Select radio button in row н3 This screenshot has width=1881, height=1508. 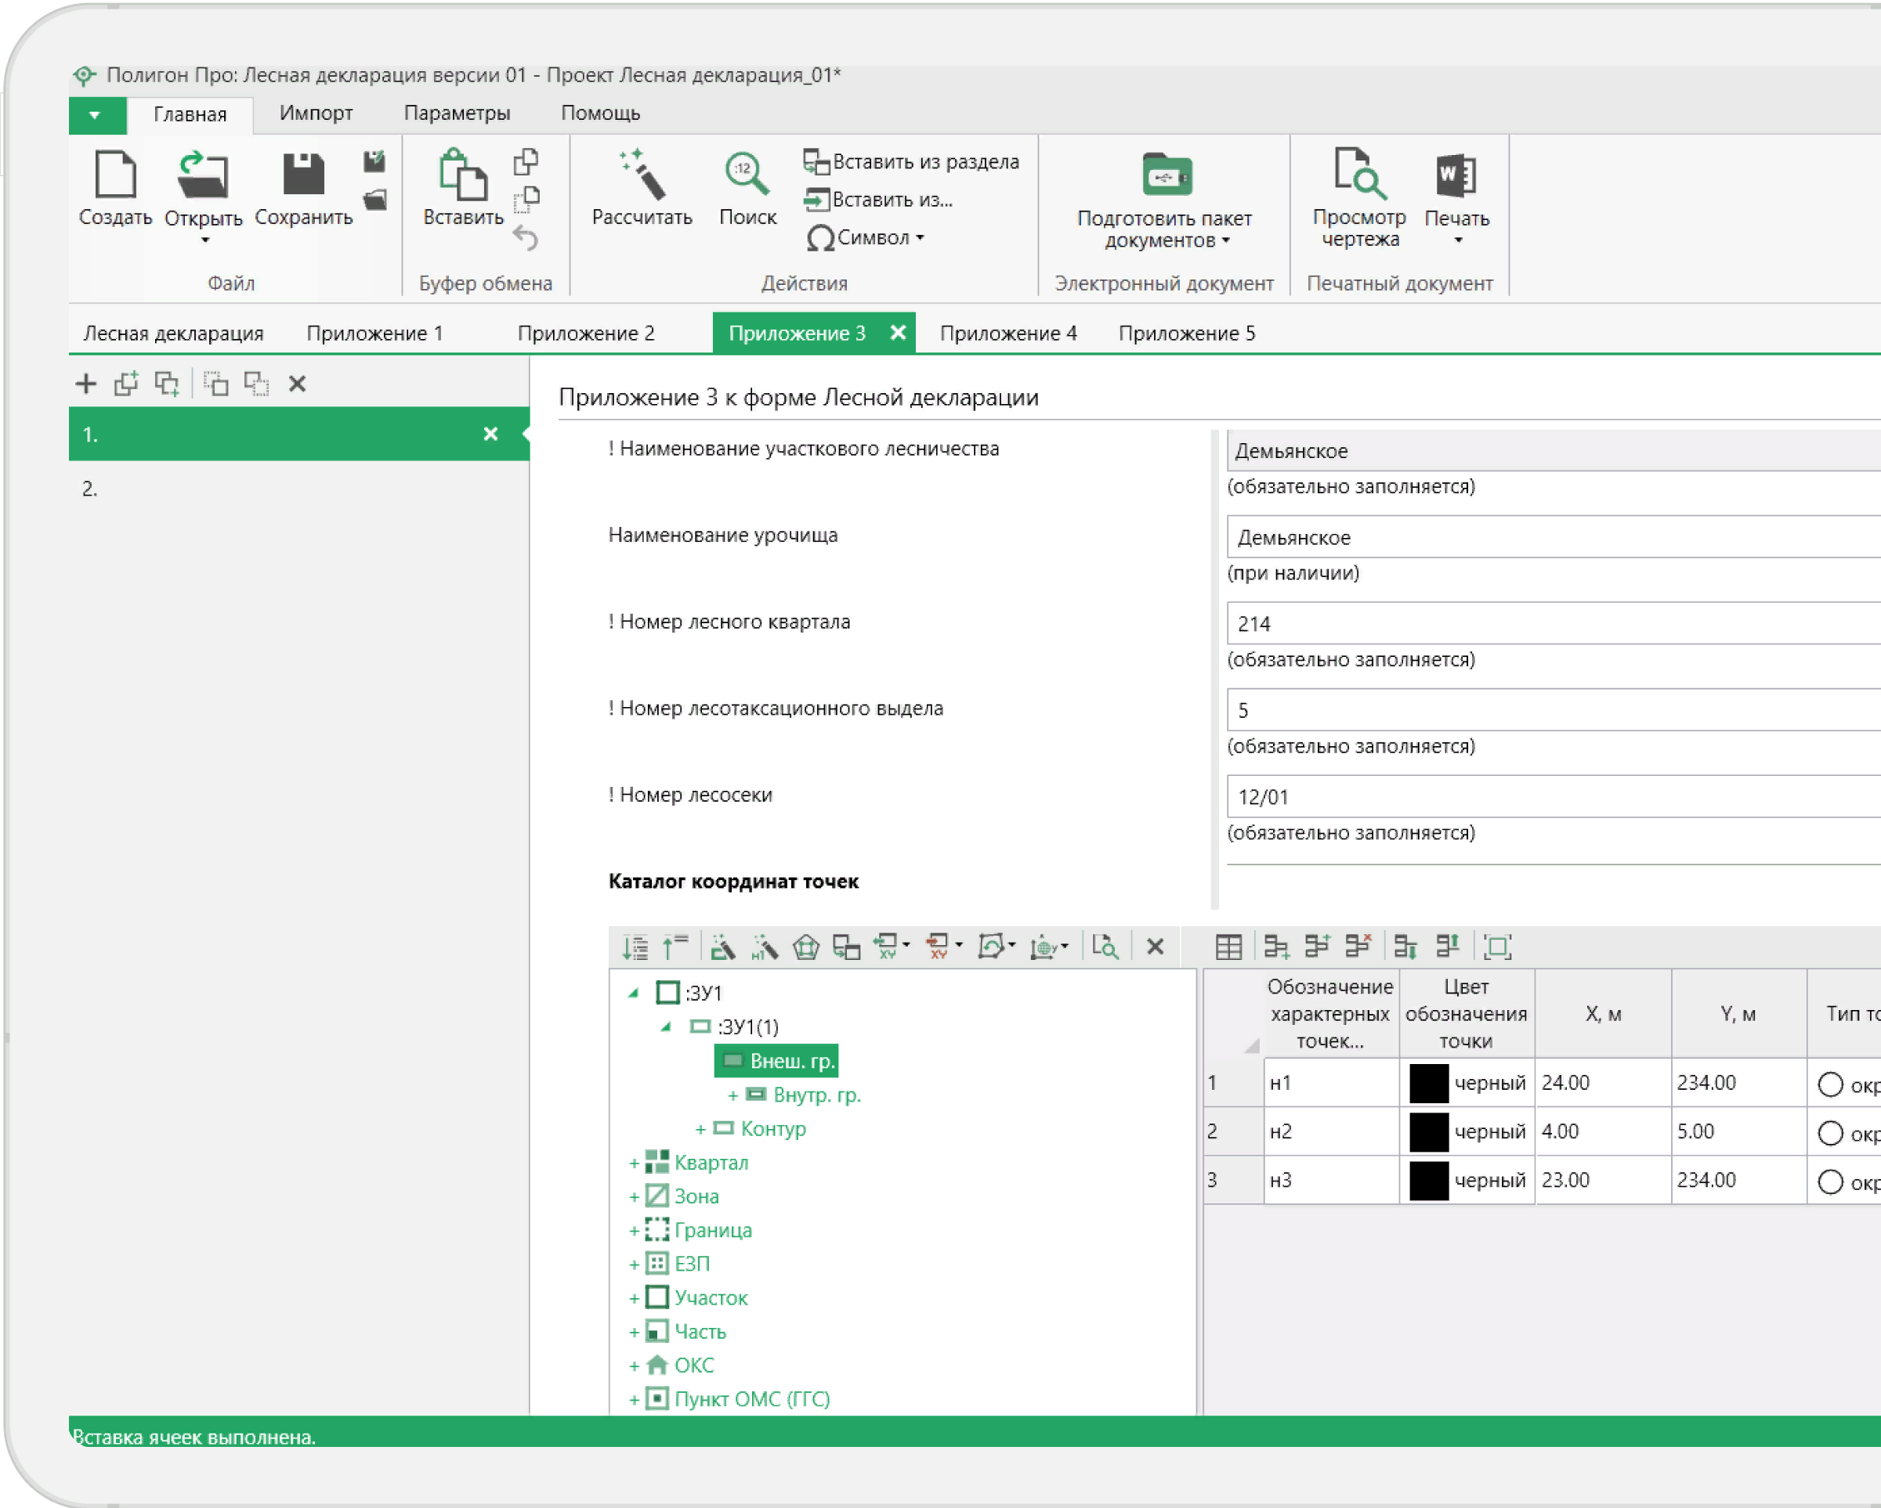click(x=1829, y=1182)
